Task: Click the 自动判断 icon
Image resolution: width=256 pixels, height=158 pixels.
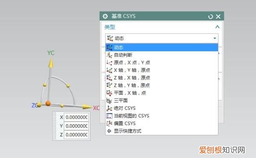Action: (109, 55)
